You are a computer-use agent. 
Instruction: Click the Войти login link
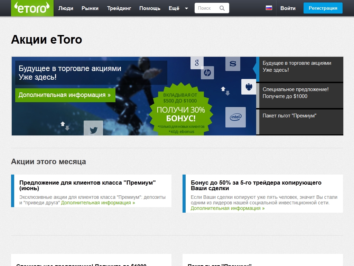288,8
